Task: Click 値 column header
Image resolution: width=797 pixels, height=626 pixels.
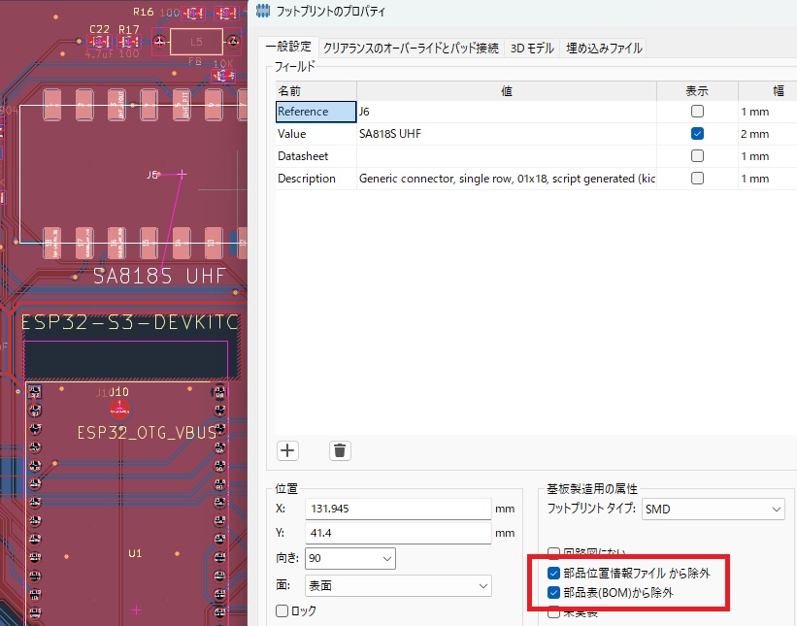Action: coord(507,91)
